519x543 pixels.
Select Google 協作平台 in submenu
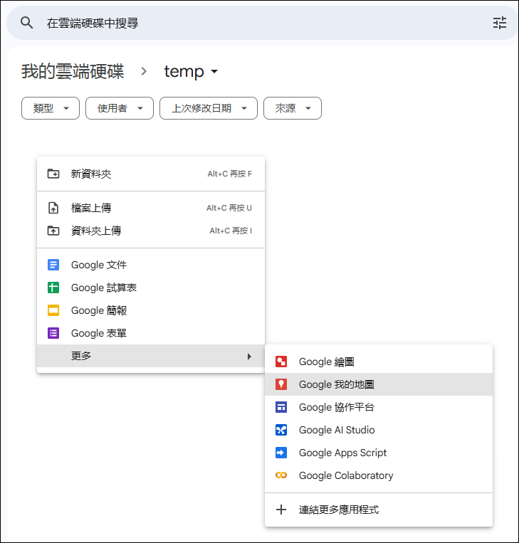point(379,407)
